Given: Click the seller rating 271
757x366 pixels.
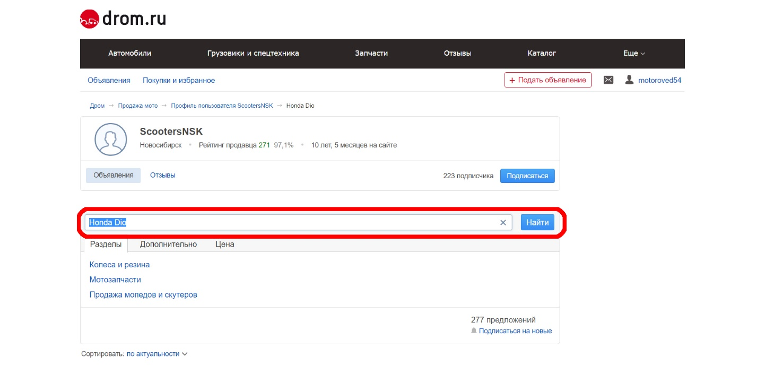Looking at the screenshot, I should [x=264, y=145].
